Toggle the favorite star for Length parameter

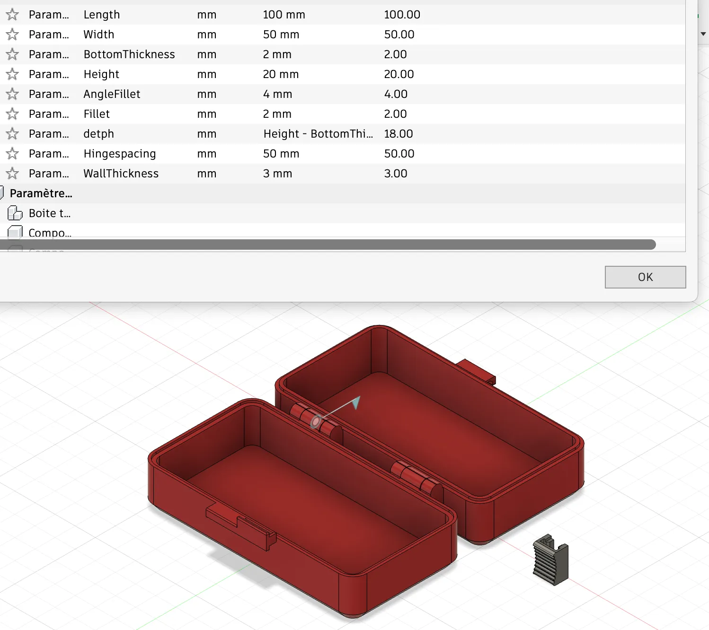click(12, 14)
